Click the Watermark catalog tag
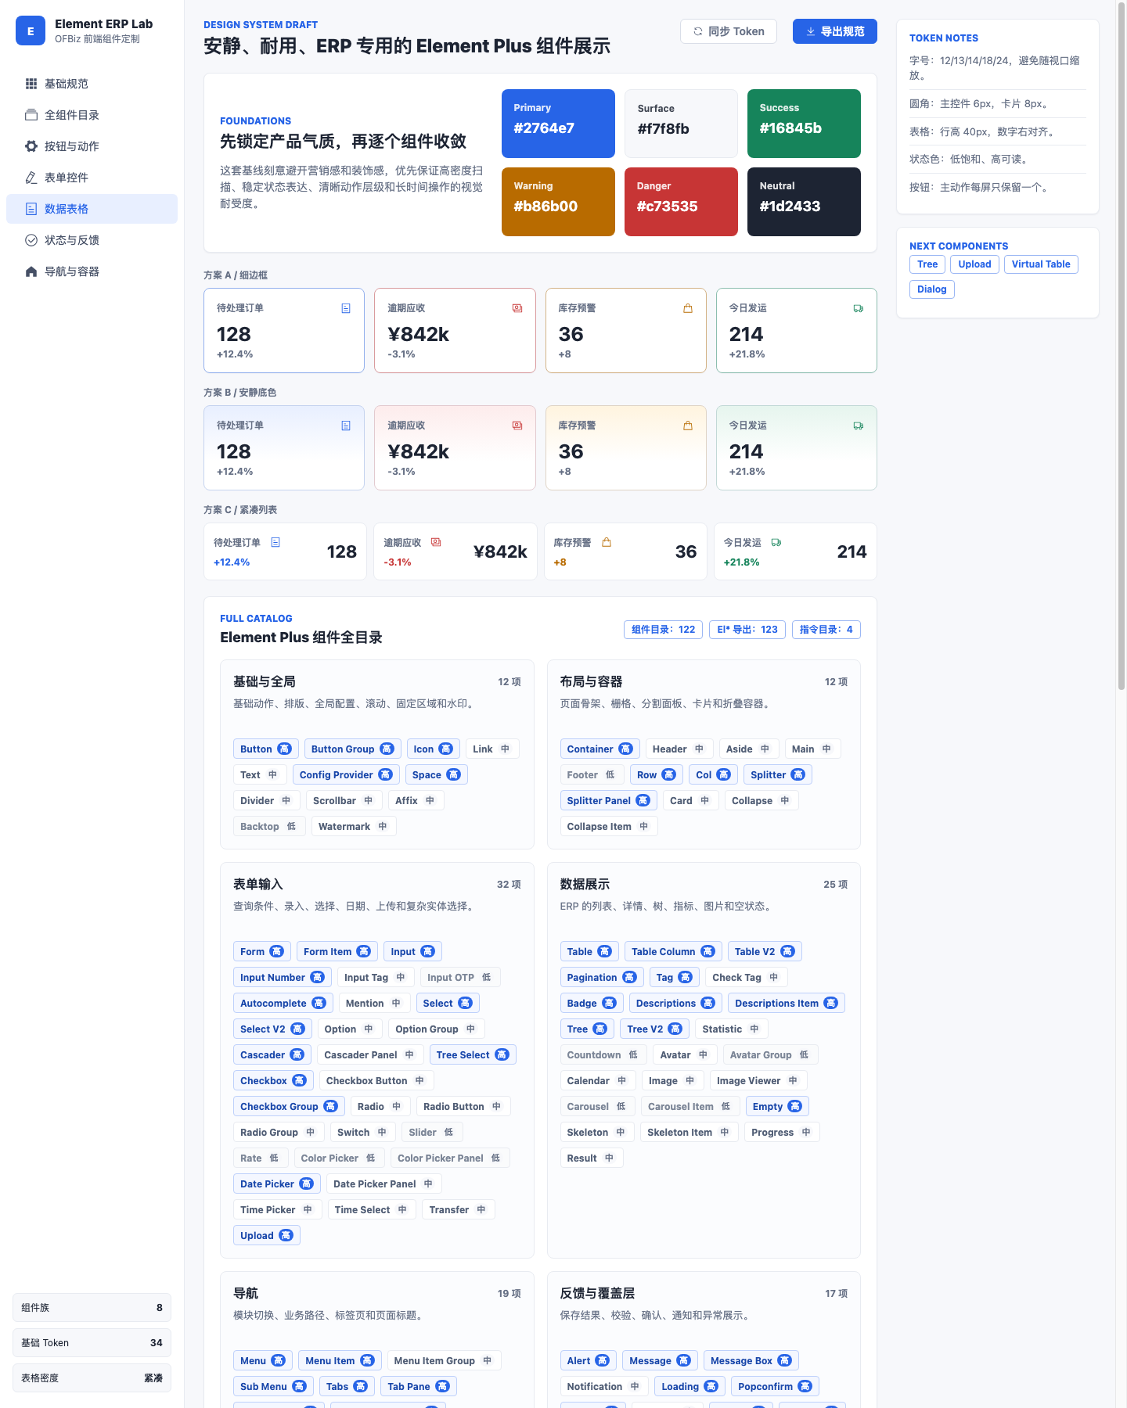Image resolution: width=1127 pixels, height=1408 pixels. pyautogui.click(x=354, y=826)
